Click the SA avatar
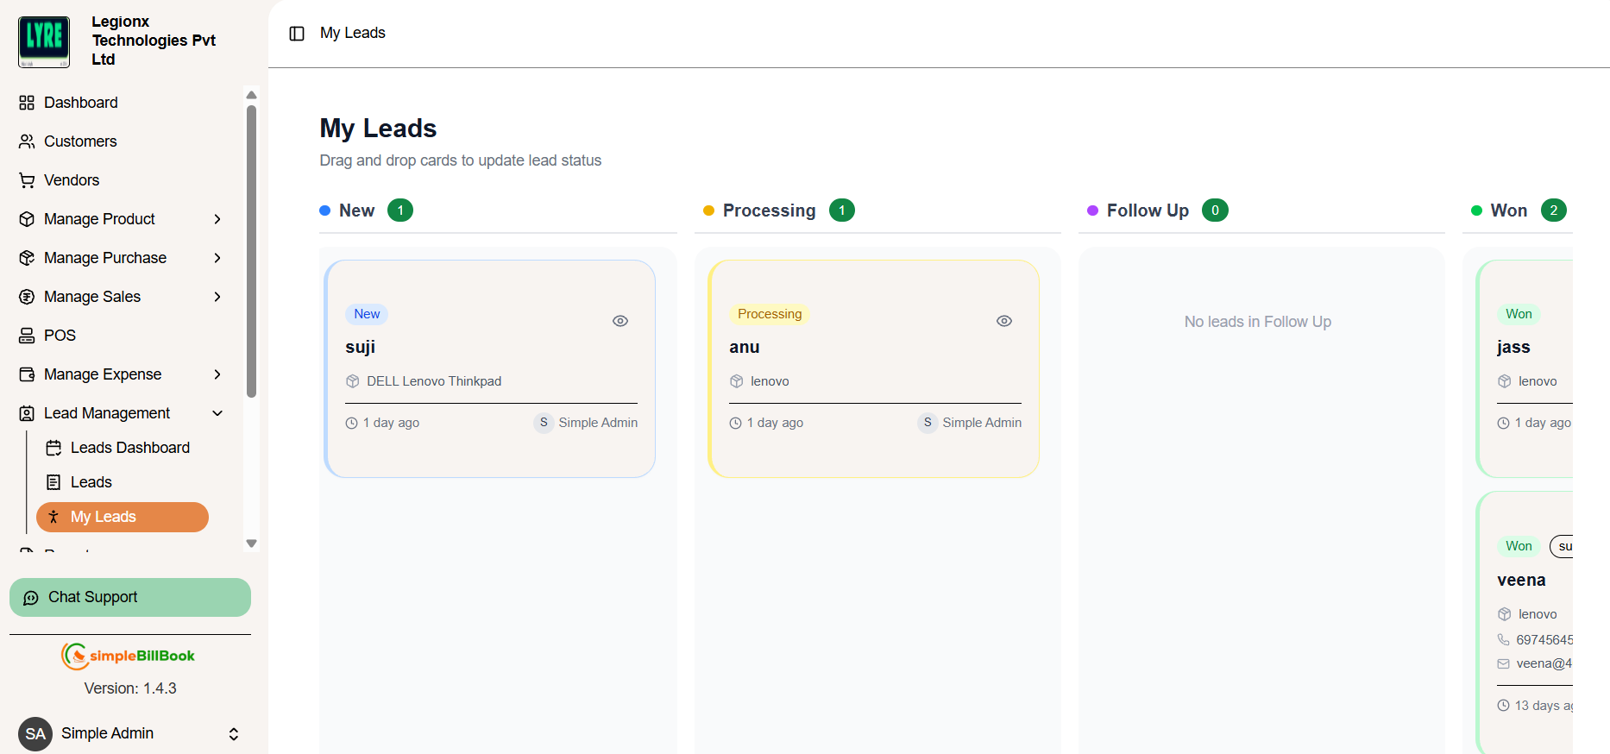1610x754 pixels. (x=35, y=734)
